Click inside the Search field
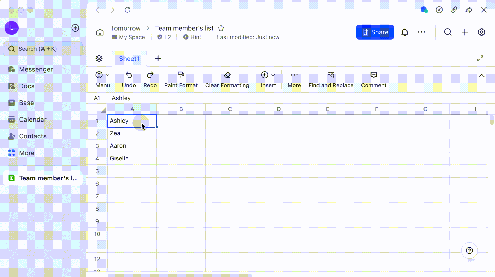Viewport: 495px width, 277px height. [x=42, y=49]
